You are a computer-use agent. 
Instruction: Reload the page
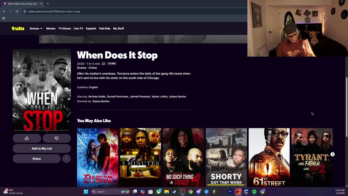coord(17,11)
